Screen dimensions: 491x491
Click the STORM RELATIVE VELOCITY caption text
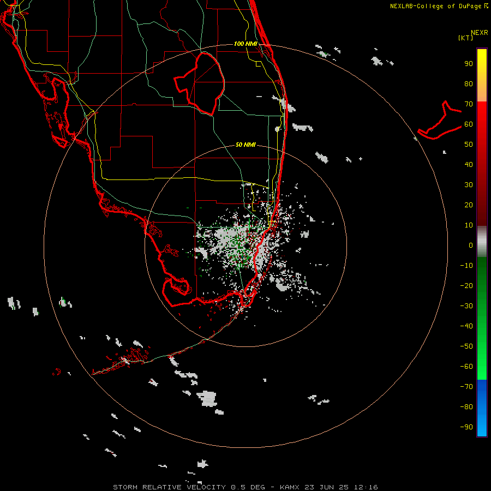[x=169, y=487]
